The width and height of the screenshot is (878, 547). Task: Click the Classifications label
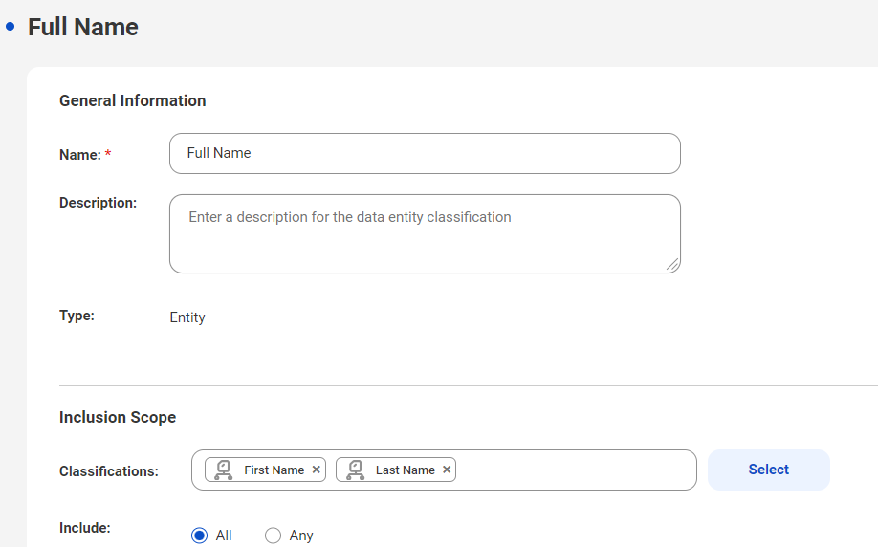109,471
